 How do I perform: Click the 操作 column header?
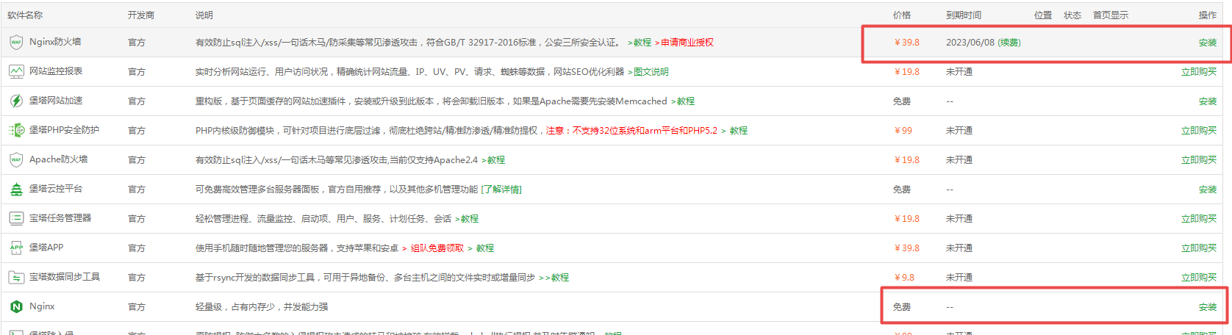pyautogui.click(x=1208, y=15)
